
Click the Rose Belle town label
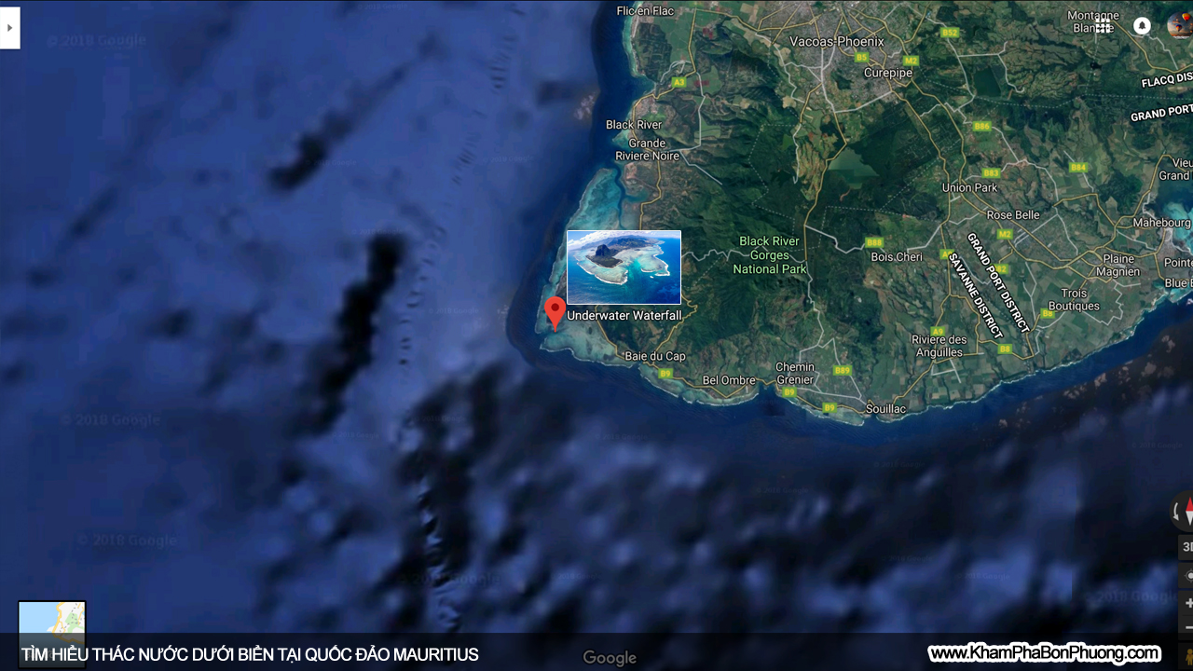click(1012, 214)
